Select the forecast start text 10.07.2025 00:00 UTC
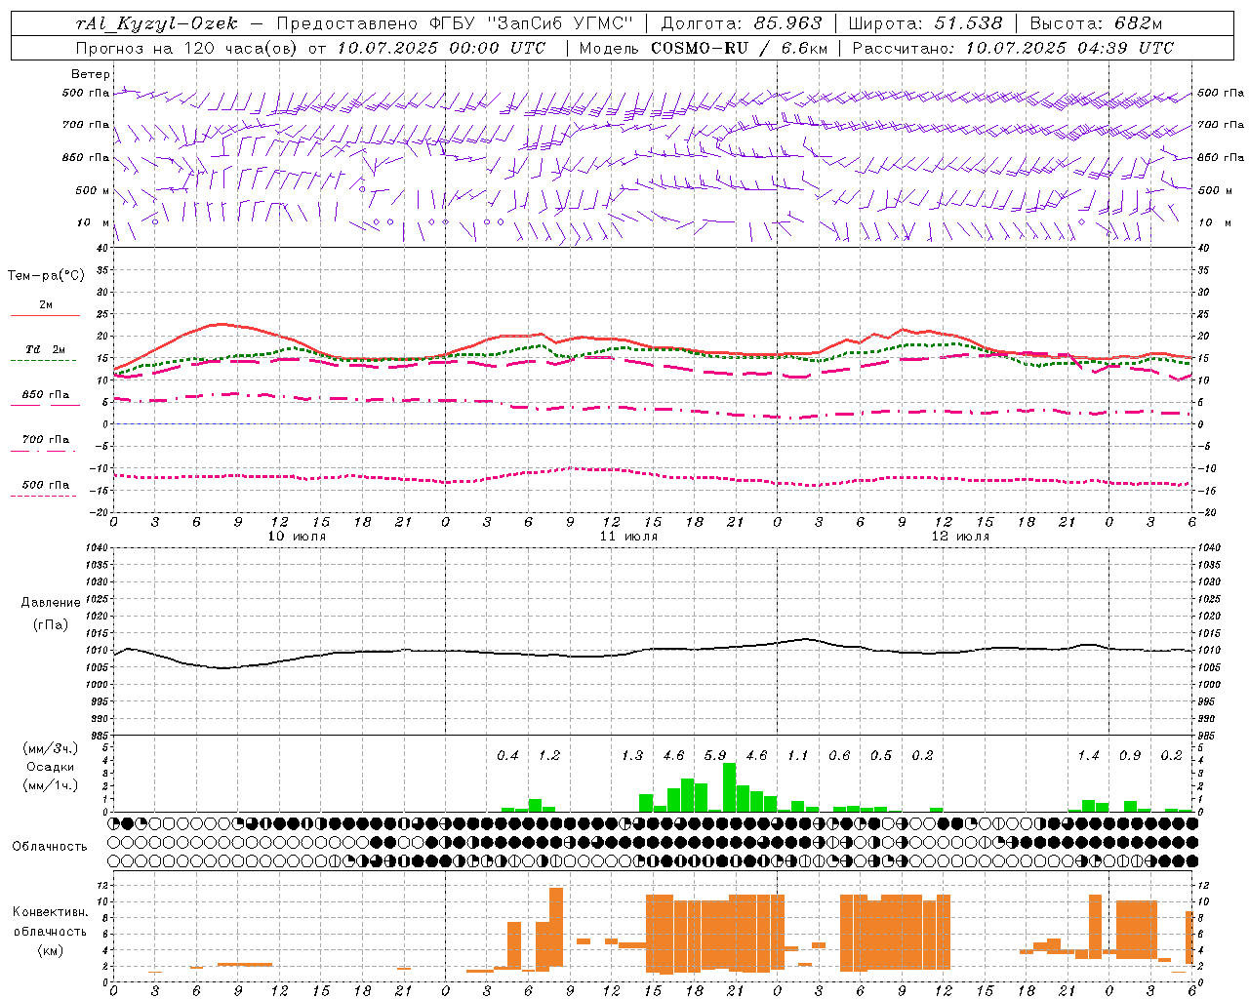This screenshot has width=1249, height=999. (441, 48)
